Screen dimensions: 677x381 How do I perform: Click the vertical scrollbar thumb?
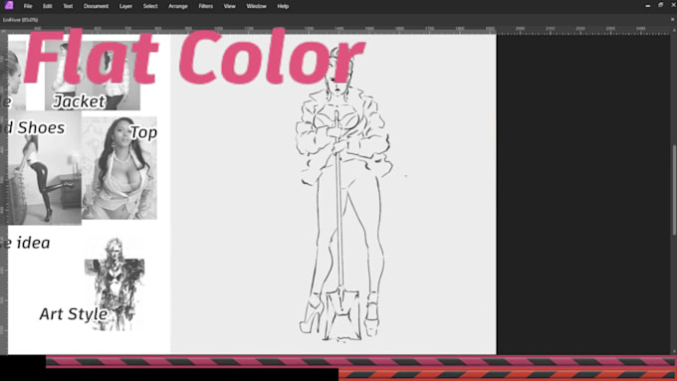(674, 190)
